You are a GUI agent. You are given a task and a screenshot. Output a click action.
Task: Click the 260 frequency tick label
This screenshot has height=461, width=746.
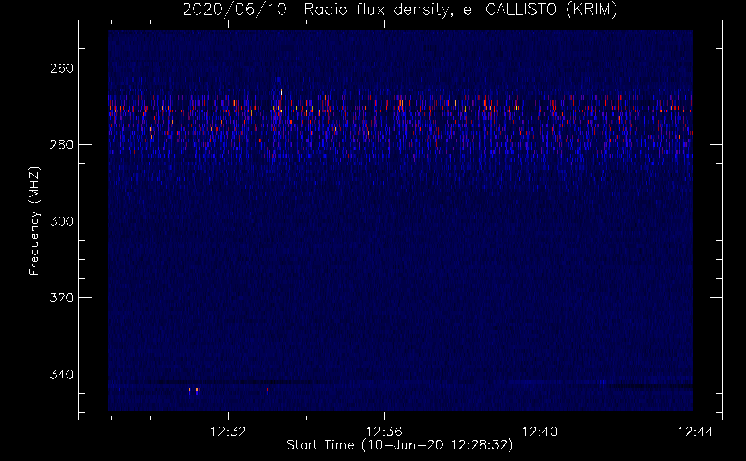click(x=61, y=68)
